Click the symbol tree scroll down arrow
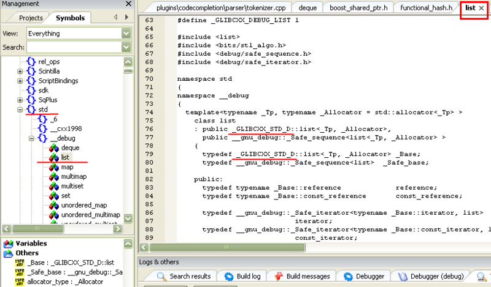491x287 pixels. 128,218
